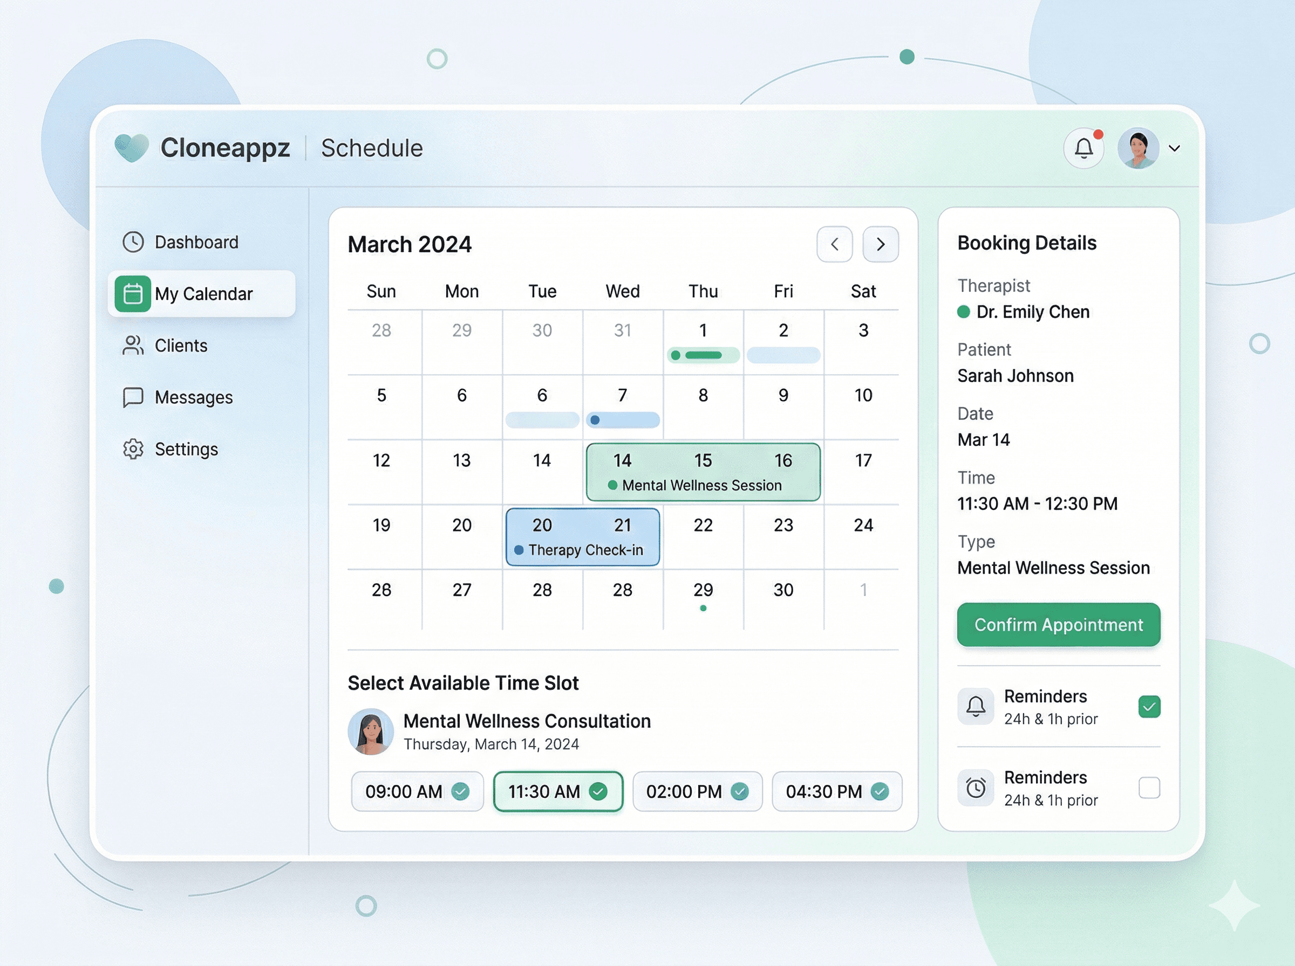Click the Clients people icon
Image resolution: width=1295 pixels, height=966 pixels.
pyautogui.click(x=133, y=345)
